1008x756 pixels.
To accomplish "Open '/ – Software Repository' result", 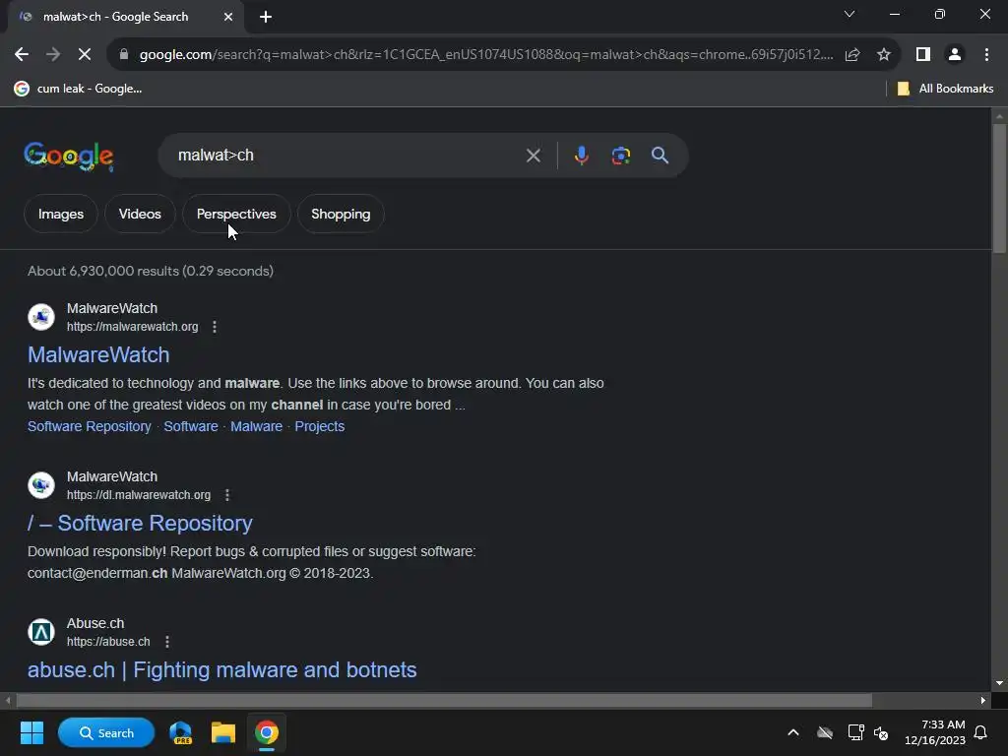I will pyautogui.click(x=140, y=524).
